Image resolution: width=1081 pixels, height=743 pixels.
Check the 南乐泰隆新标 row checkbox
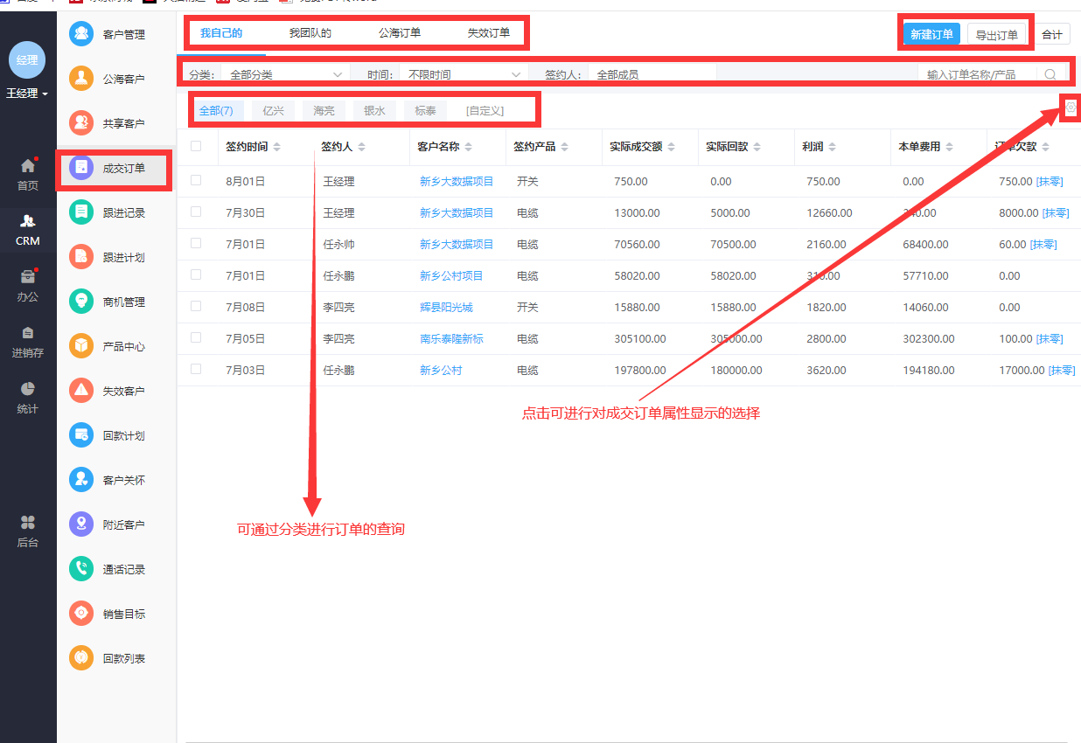tap(196, 337)
